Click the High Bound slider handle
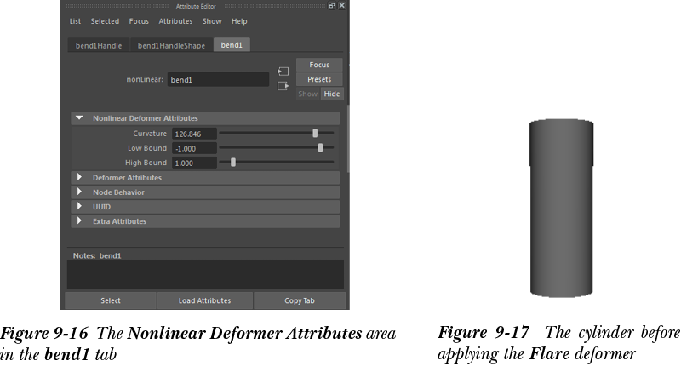The height and width of the screenshot is (372, 681). click(233, 162)
